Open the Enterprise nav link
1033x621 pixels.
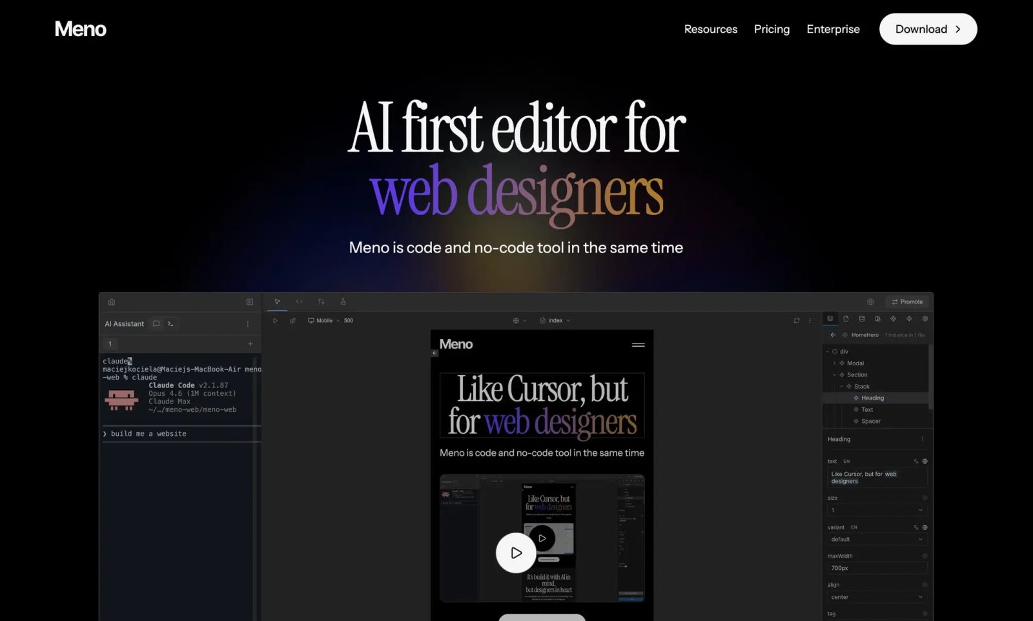[x=833, y=29]
